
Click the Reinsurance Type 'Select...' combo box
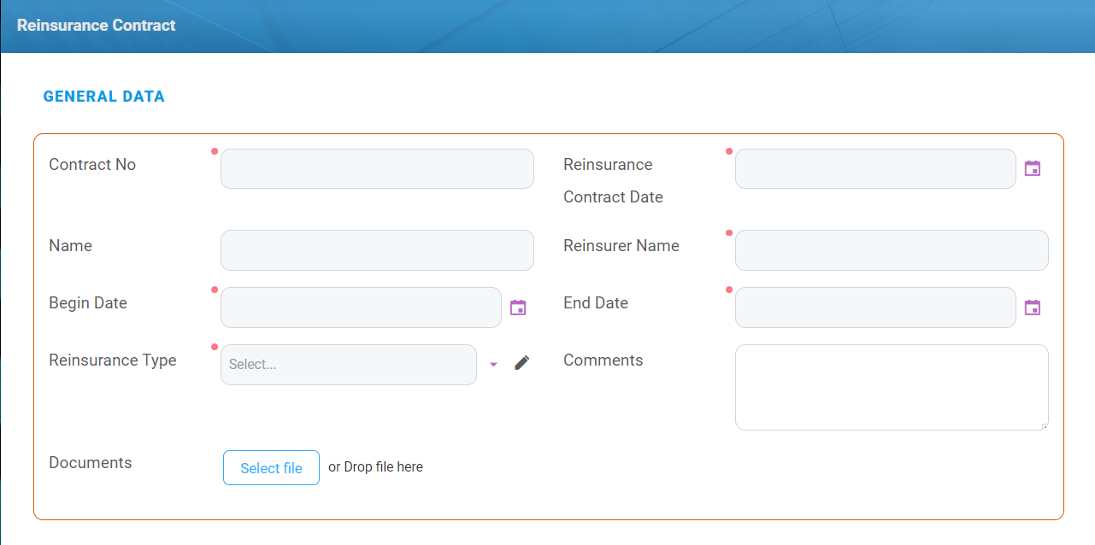tap(349, 365)
